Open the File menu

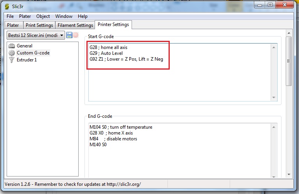click(x=10, y=16)
